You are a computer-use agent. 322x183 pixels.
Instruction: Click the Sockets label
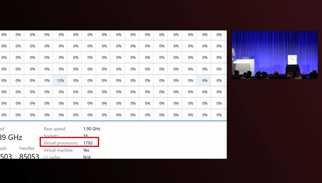coord(51,136)
